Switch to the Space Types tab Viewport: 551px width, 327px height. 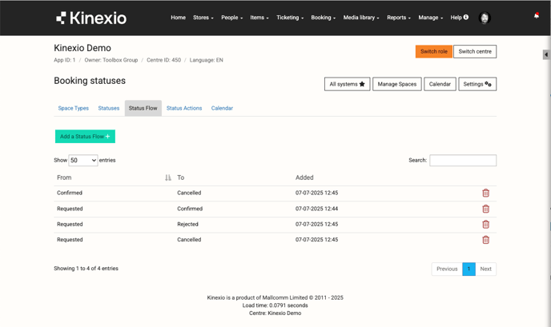point(74,108)
